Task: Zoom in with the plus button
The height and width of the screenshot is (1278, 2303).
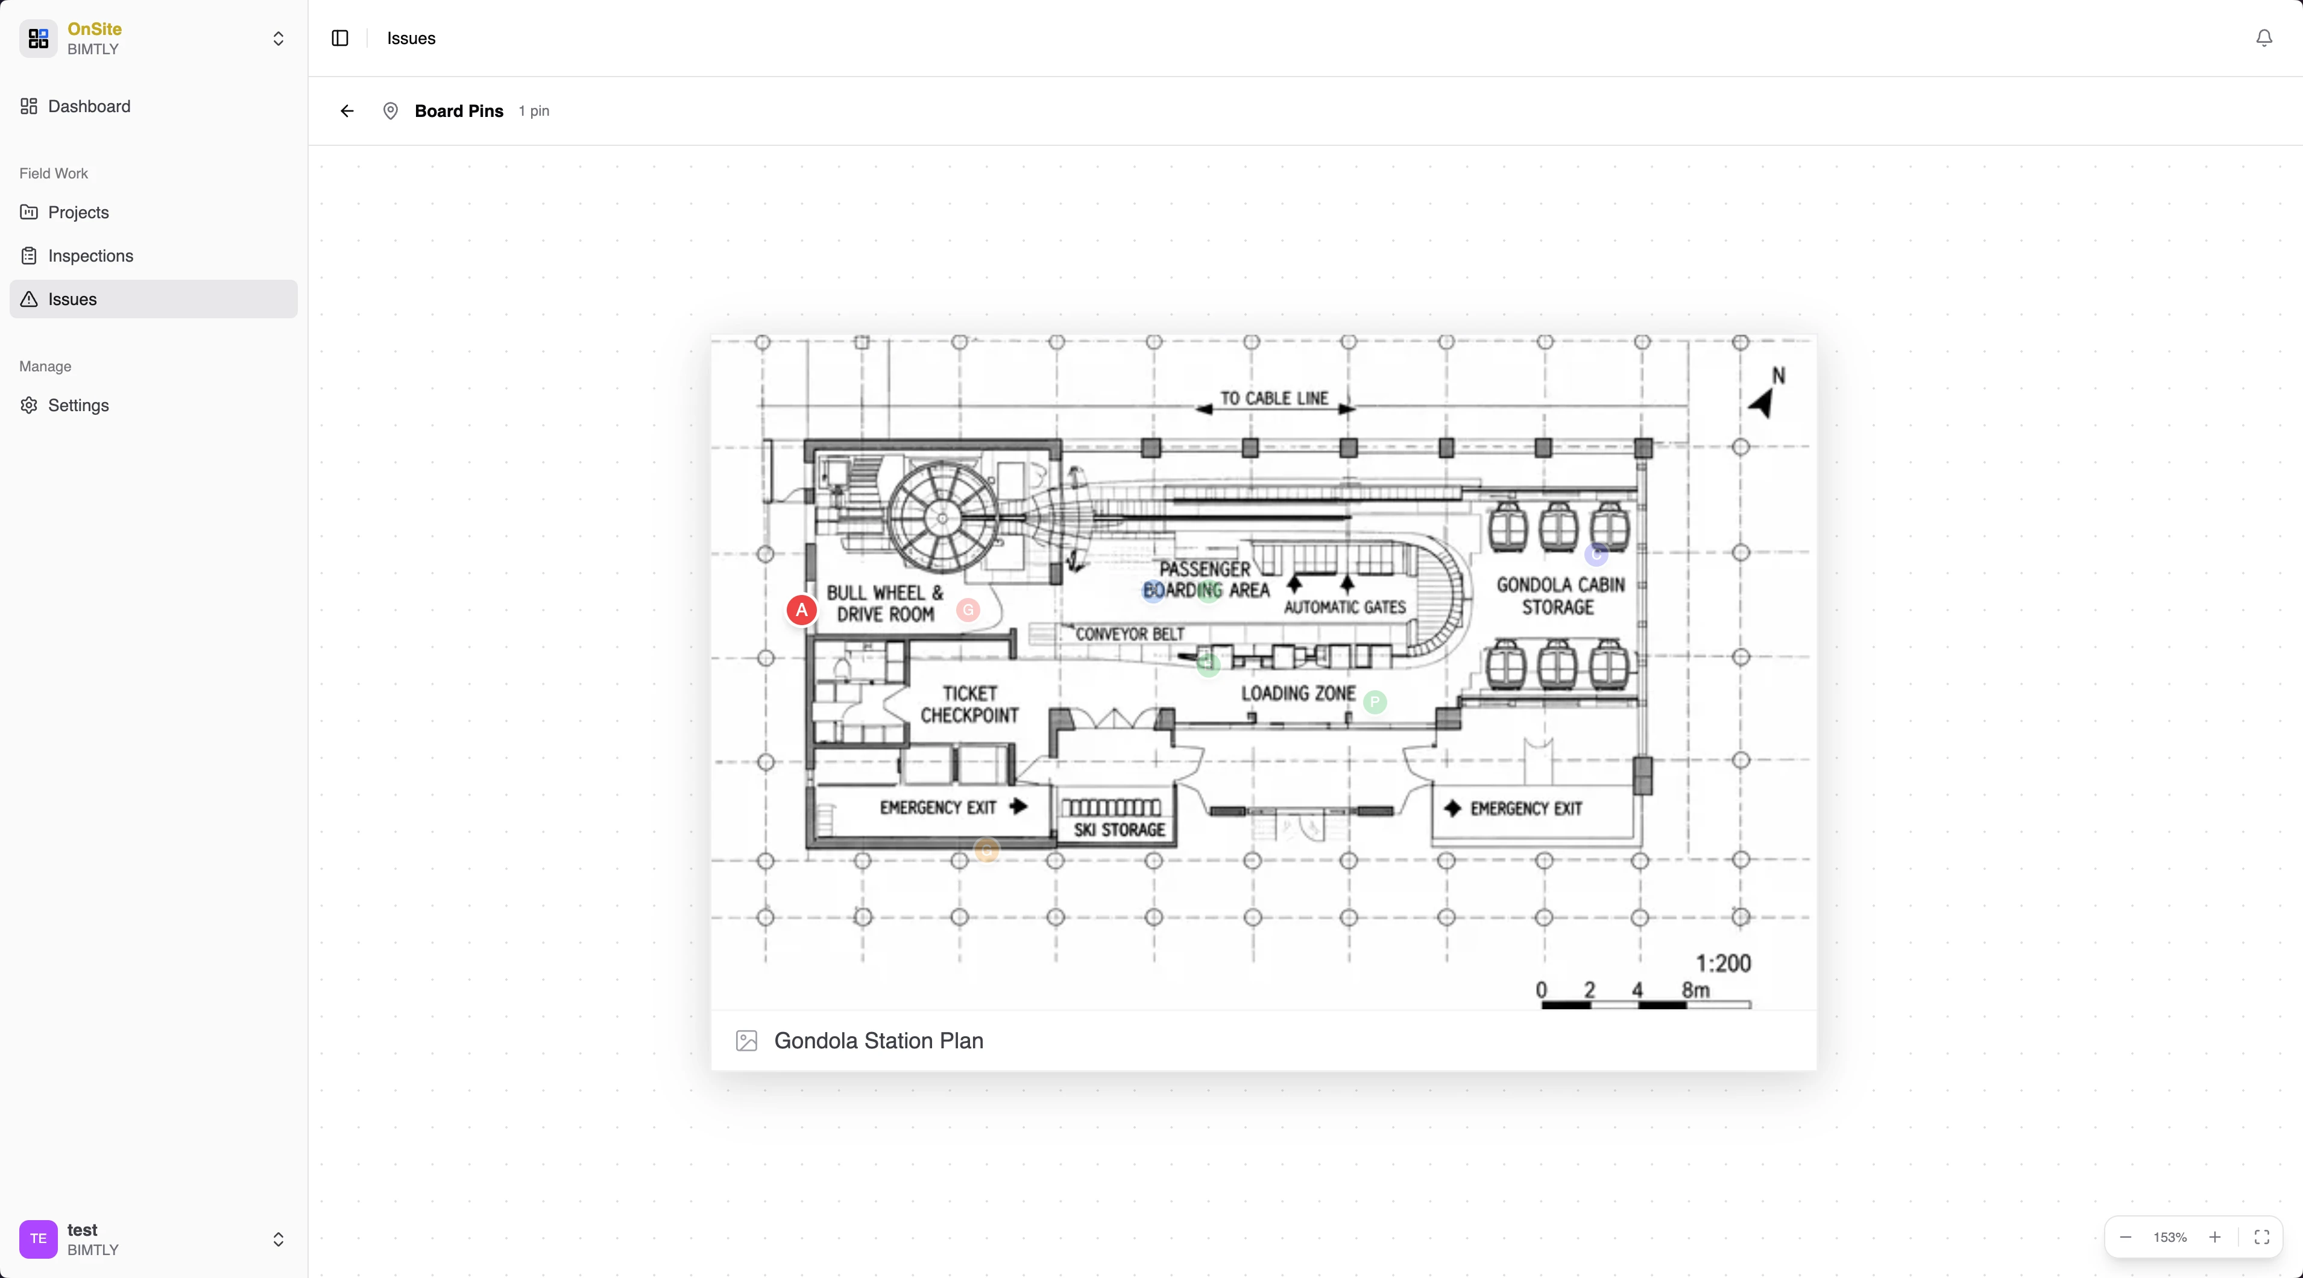Action: click(2214, 1237)
